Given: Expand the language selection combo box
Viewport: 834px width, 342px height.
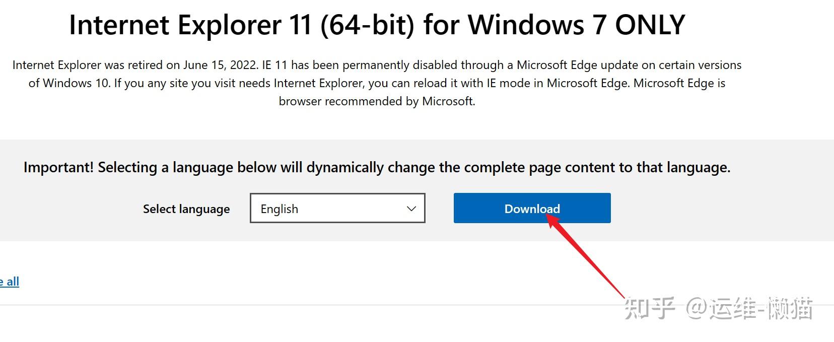Looking at the screenshot, I should (337, 208).
